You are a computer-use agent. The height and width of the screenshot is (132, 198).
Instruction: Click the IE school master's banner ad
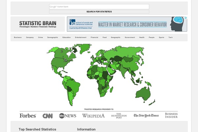click(127, 24)
